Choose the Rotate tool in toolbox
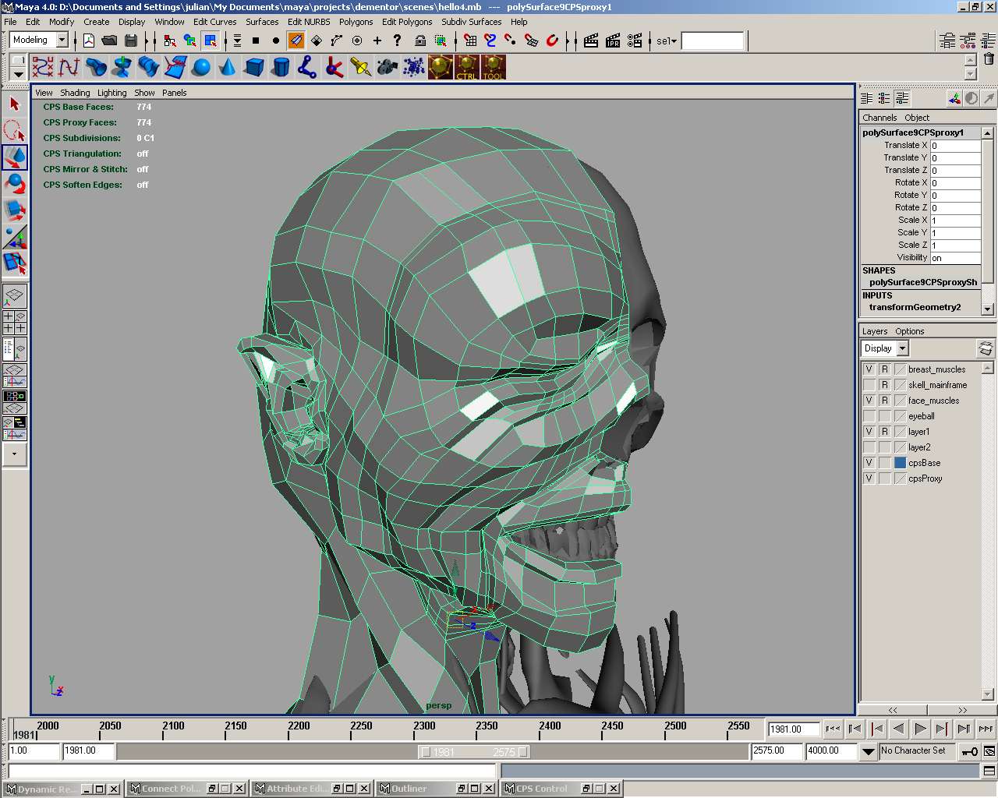 (x=15, y=183)
